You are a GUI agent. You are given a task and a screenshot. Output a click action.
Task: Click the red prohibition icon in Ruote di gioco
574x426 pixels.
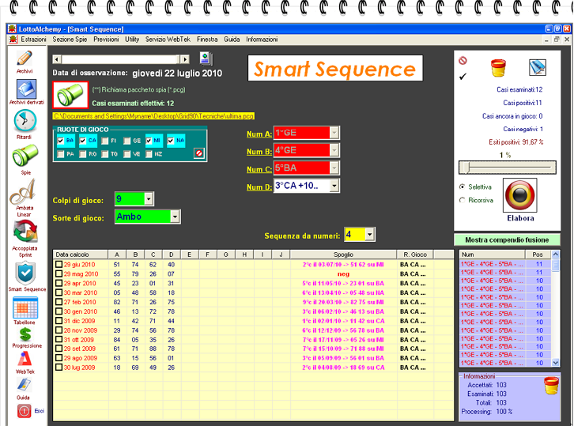click(x=198, y=153)
